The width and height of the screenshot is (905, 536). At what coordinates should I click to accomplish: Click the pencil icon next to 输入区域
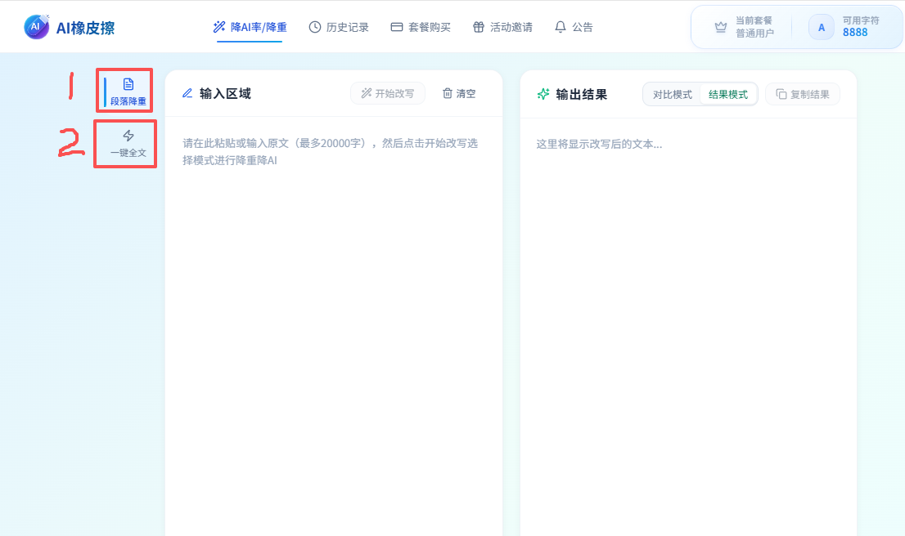pos(187,94)
